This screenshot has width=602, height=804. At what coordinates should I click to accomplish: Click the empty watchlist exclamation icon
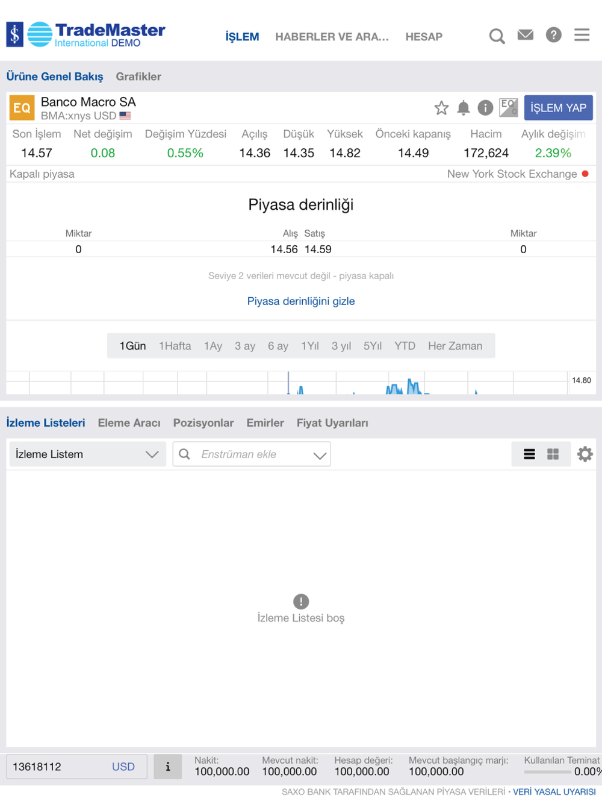(301, 601)
